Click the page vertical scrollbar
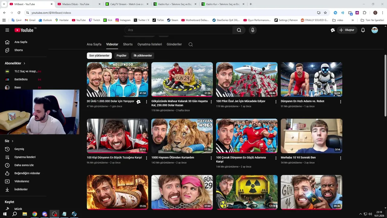 385,85
